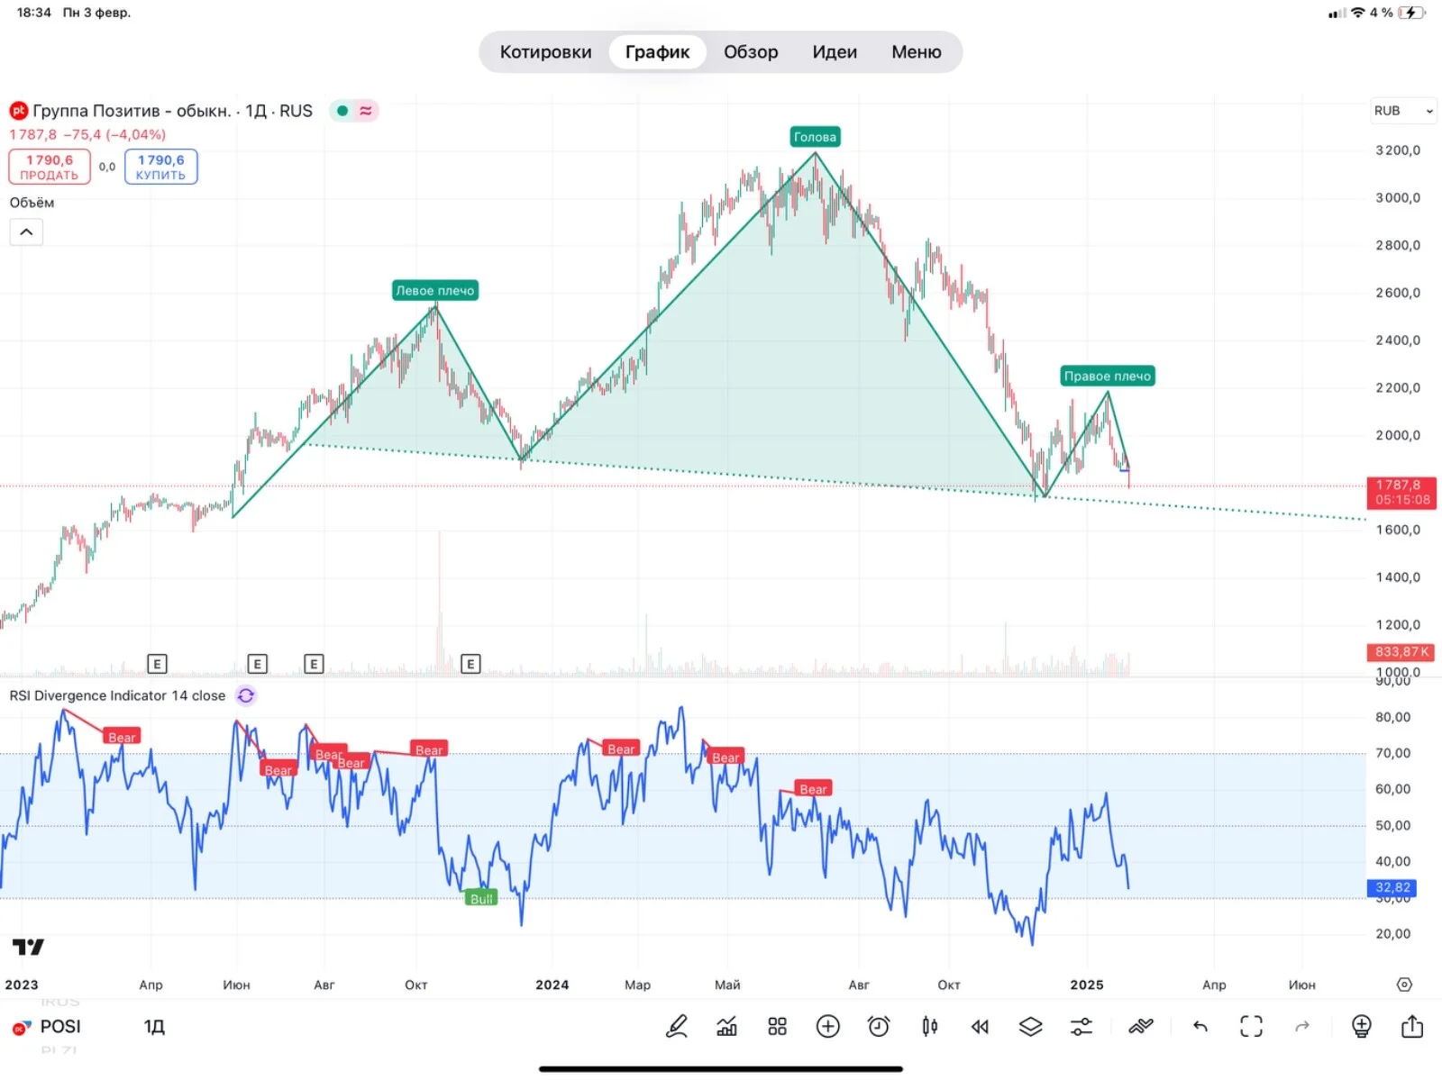Undo the last action with the undo arrow
This screenshot has height=1080, width=1442.
tap(1200, 1026)
